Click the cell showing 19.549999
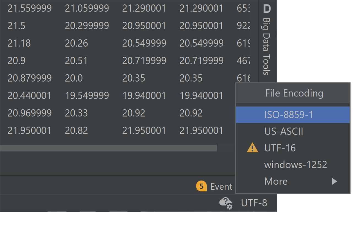The width and height of the screenshot is (358, 231). (x=87, y=96)
